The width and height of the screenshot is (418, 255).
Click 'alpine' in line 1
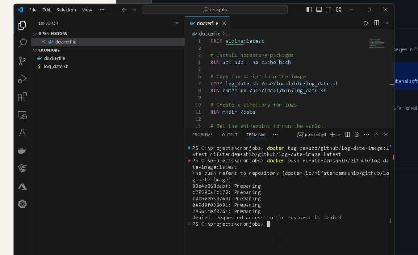pyautogui.click(x=234, y=41)
